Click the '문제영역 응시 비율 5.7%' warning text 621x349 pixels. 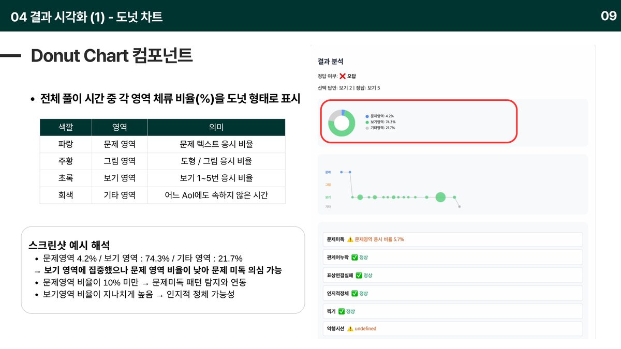click(x=379, y=239)
